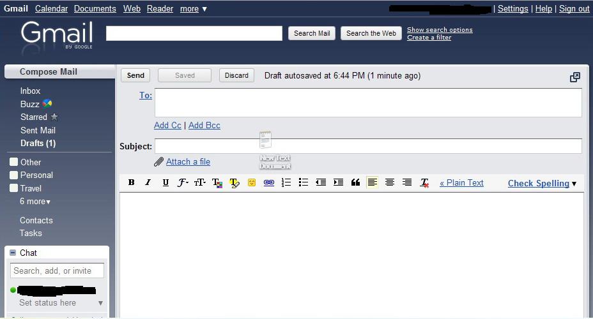Create a numbered list

point(286,182)
